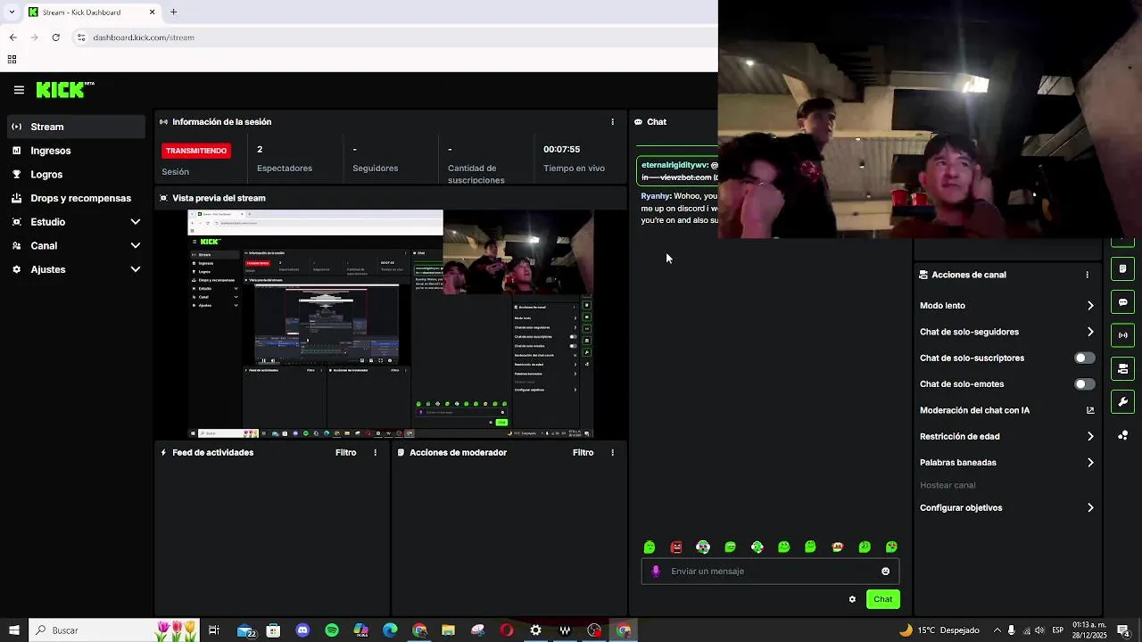
Task: Close the Stream - Kick Dashboard tab
Action: 152,12
